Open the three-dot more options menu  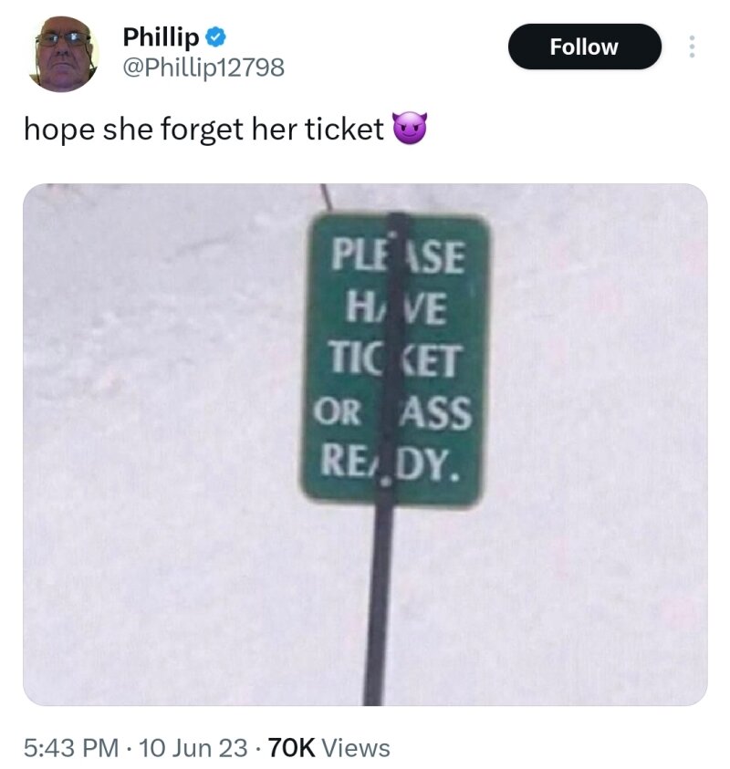pyautogui.click(x=692, y=47)
